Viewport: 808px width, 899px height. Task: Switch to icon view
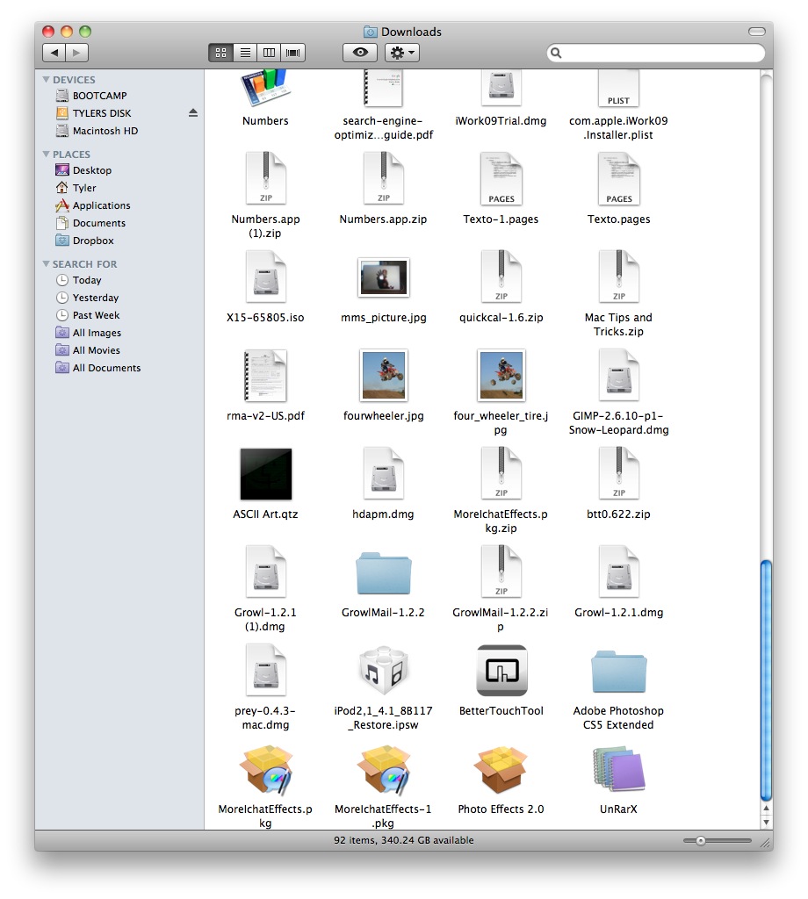pos(220,53)
